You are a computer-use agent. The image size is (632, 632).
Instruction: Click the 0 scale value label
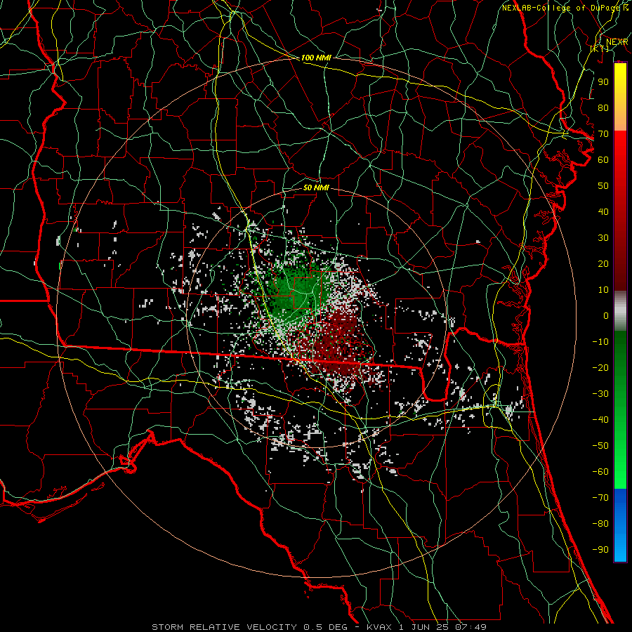coord(606,315)
